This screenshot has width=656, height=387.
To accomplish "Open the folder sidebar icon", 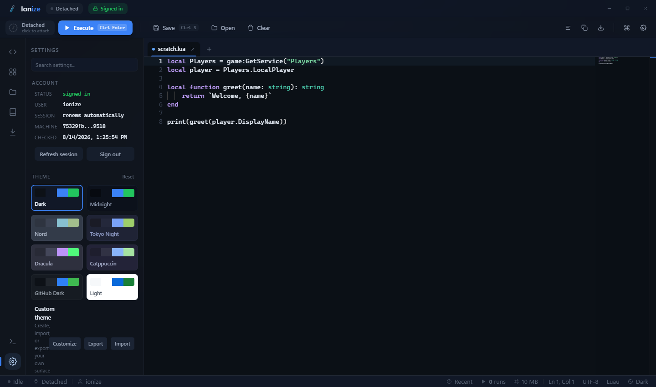I will 13,92.
